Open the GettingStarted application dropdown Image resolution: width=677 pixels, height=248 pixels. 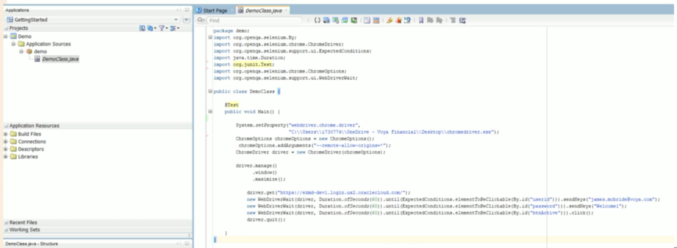(x=175, y=20)
